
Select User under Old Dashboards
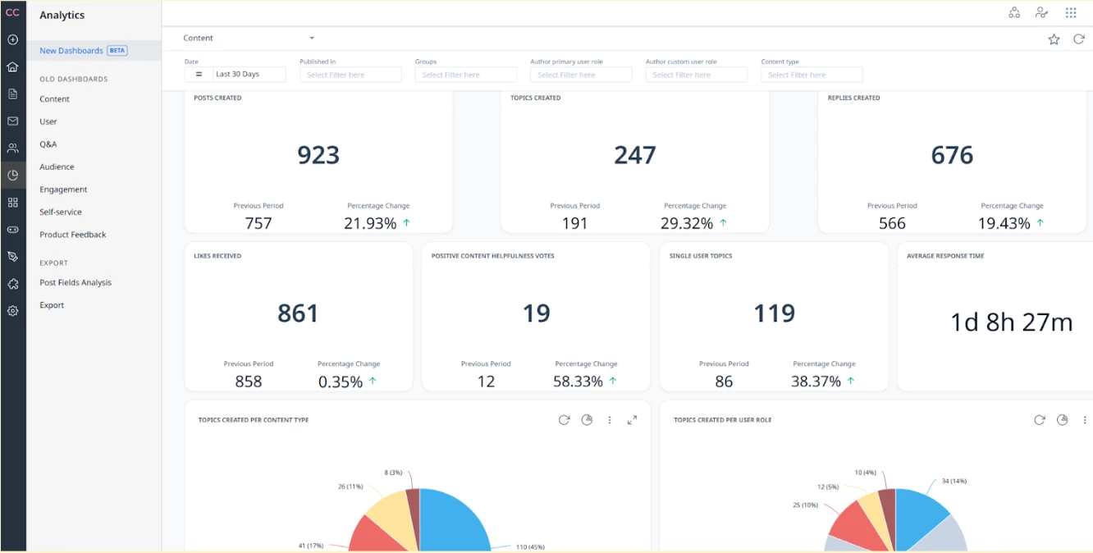coord(48,121)
